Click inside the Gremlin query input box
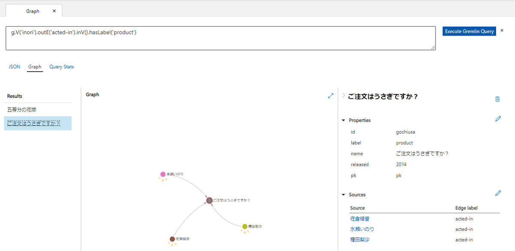 [215, 38]
